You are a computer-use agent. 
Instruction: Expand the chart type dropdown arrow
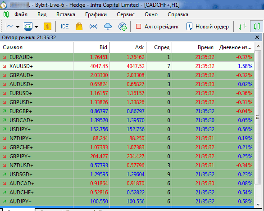tap(18, 27)
